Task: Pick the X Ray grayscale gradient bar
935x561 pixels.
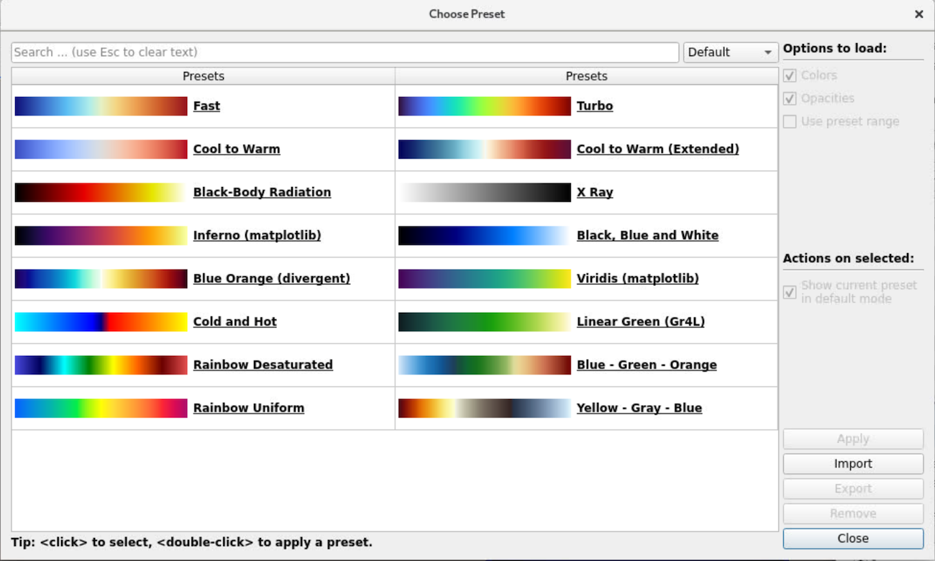Action: coord(484,192)
